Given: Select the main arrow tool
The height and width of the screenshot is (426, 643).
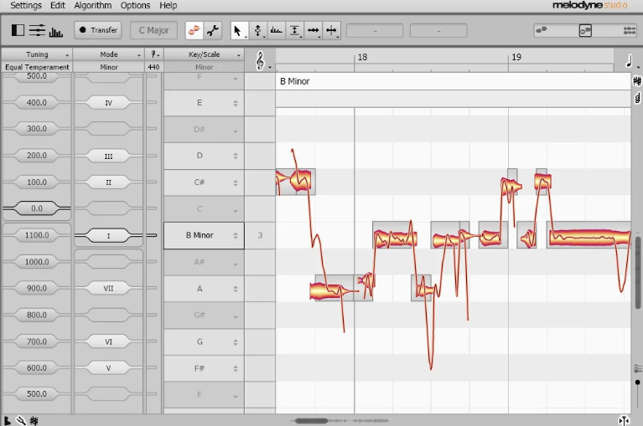Looking at the screenshot, I should click(x=238, y=30).
